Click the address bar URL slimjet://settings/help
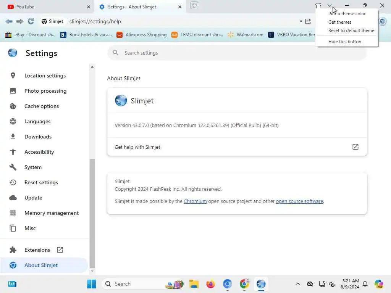Viewport: 391px width, 293px height. pyautogui.click(x=95, y=21)
